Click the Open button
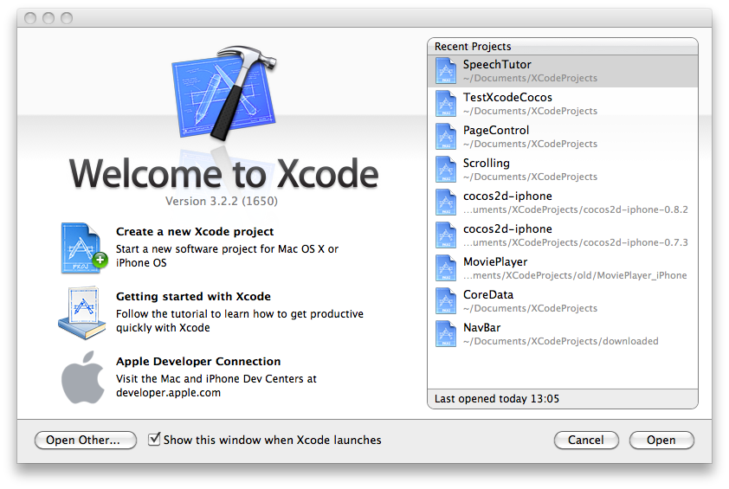Screen dimensions: 729x489 661,441
